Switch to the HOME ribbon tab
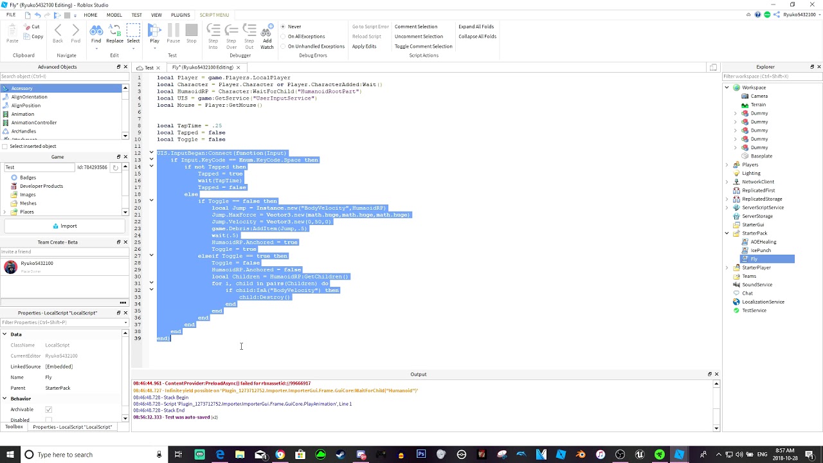This screenshot has height=463, width=823. [90, 15]
